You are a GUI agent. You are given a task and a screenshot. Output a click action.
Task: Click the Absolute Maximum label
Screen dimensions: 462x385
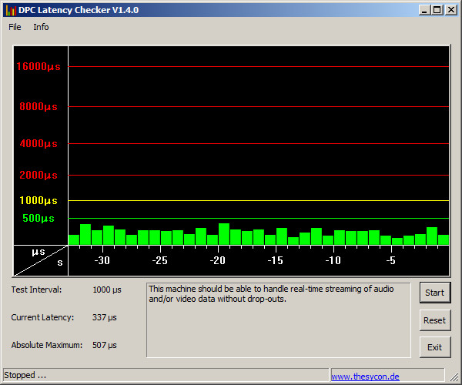[47, 345]
